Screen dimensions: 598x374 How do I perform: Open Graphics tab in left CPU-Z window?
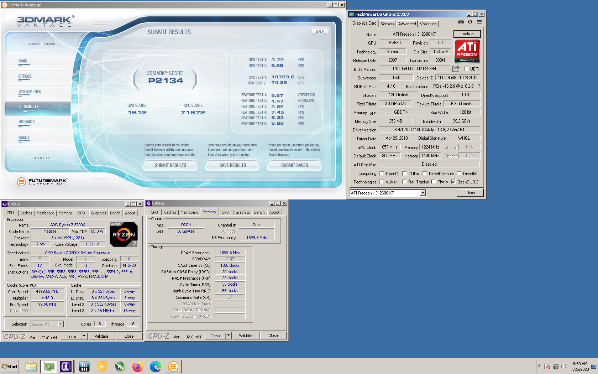pyautogui.click(x=99, y=213)
